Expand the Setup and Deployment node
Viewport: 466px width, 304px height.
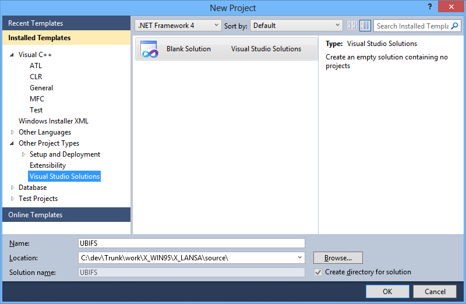[x=23, y=154]
